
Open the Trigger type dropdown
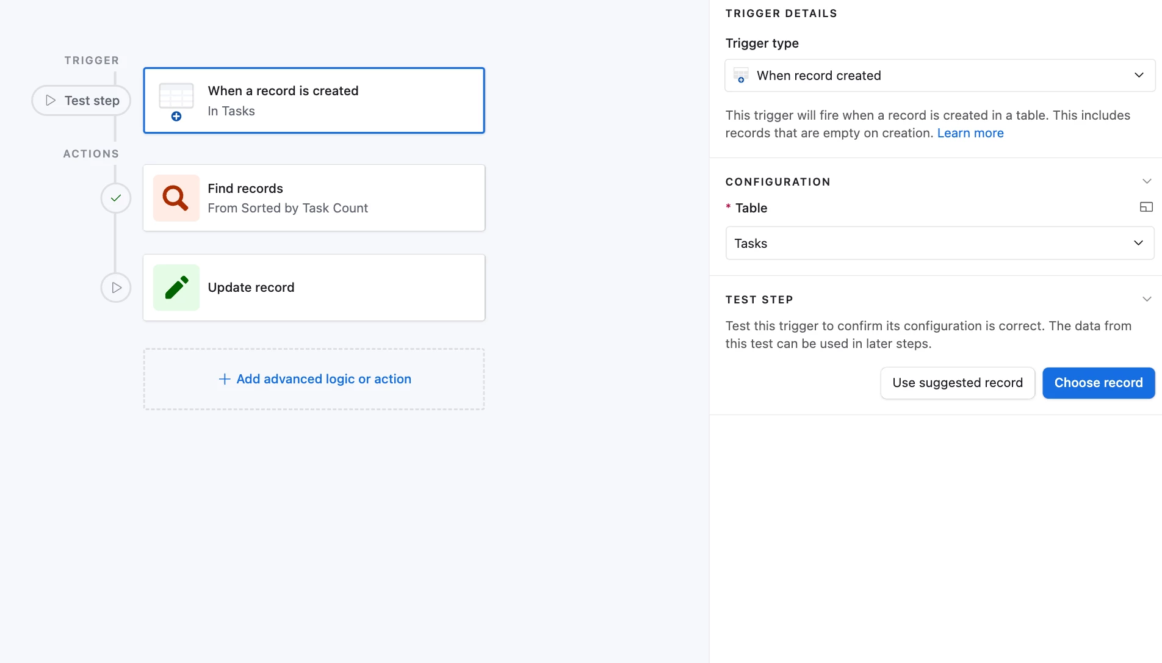tap(939, 76)
